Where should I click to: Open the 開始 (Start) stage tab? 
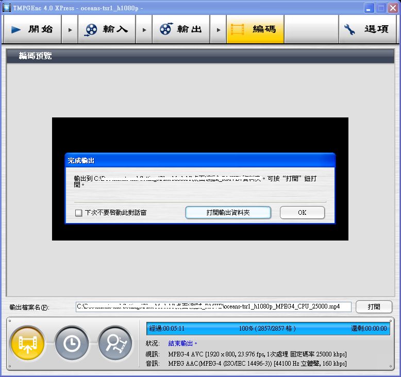(32, 29)
